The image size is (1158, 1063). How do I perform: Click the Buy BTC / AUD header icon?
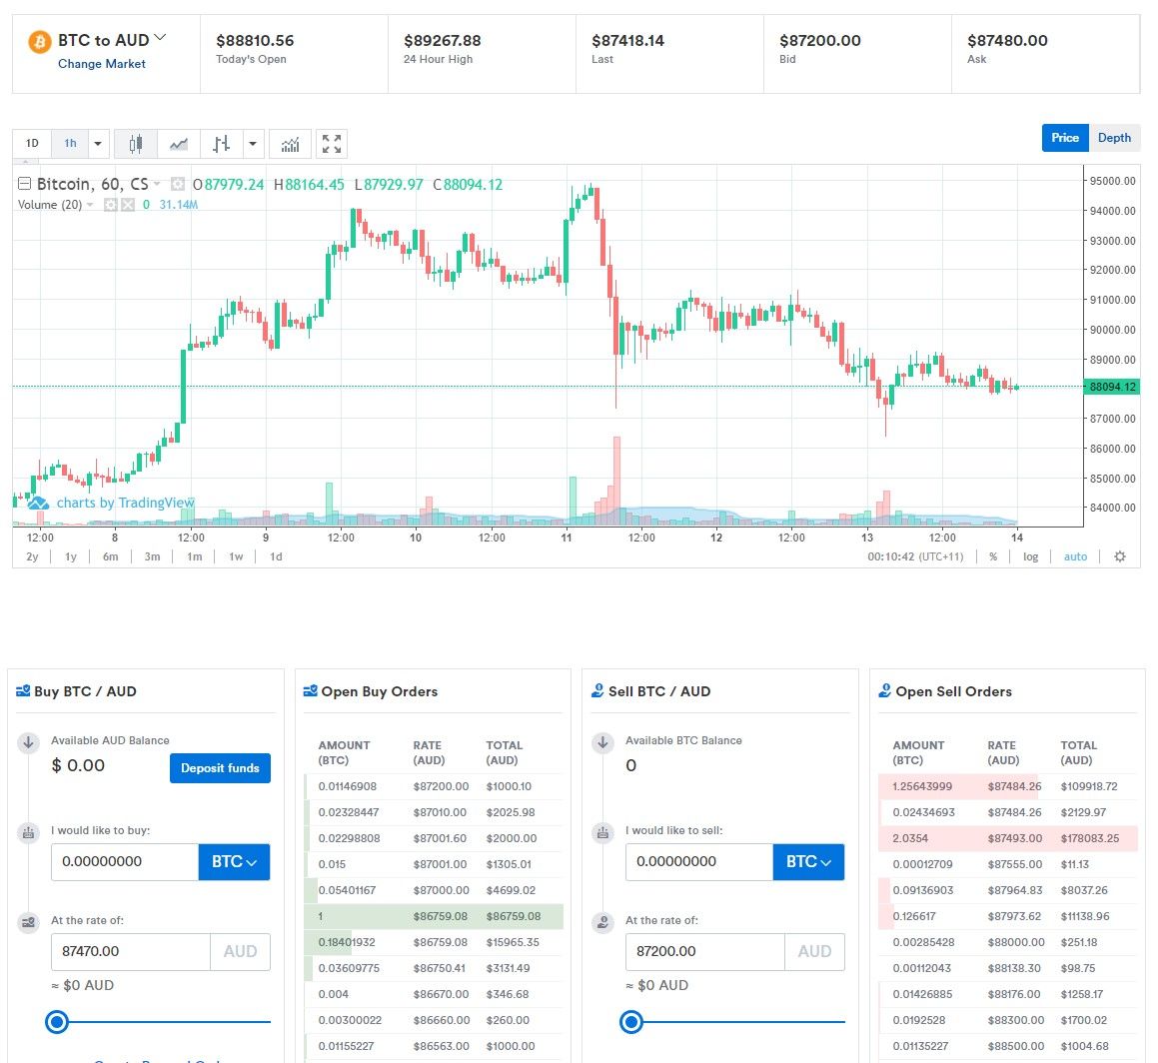point(23,691)
